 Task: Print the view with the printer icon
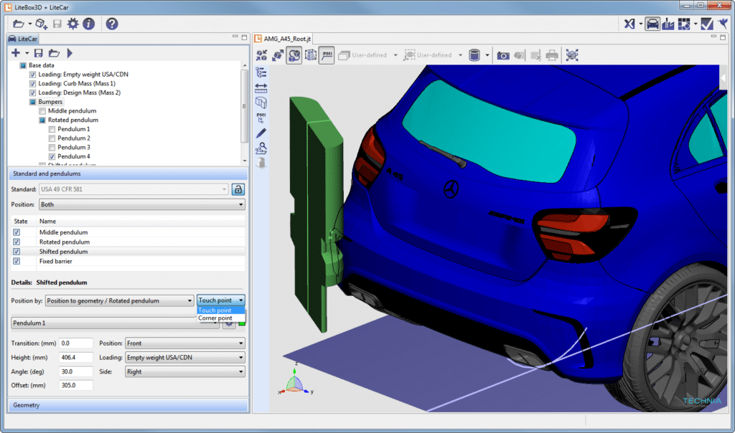coord(552,56)
